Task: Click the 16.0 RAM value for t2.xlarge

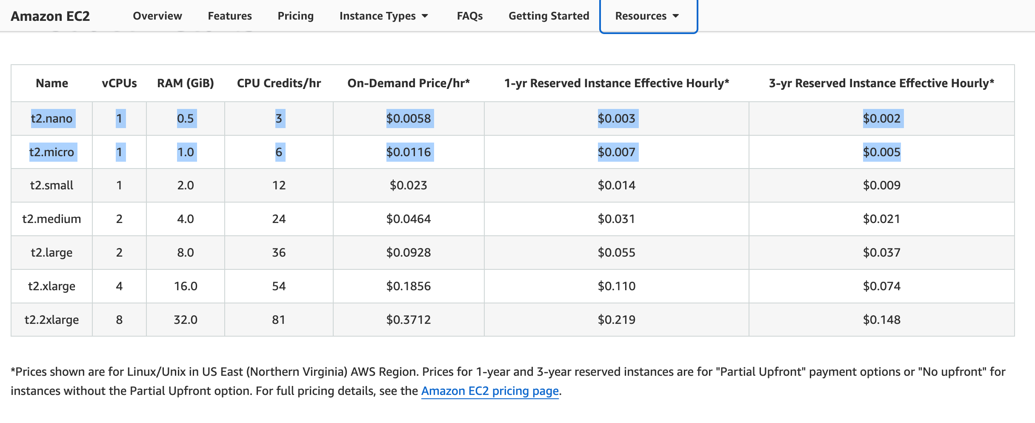Action: [x=186, y=286]
